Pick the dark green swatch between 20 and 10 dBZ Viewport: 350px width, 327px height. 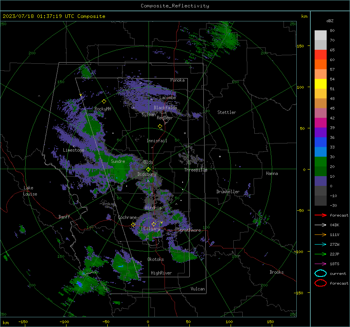(320, 171)
